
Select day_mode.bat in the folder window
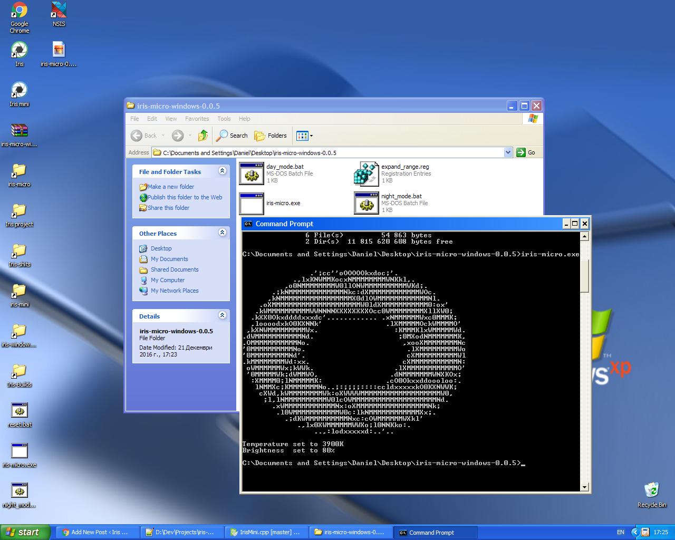(276, 173)
